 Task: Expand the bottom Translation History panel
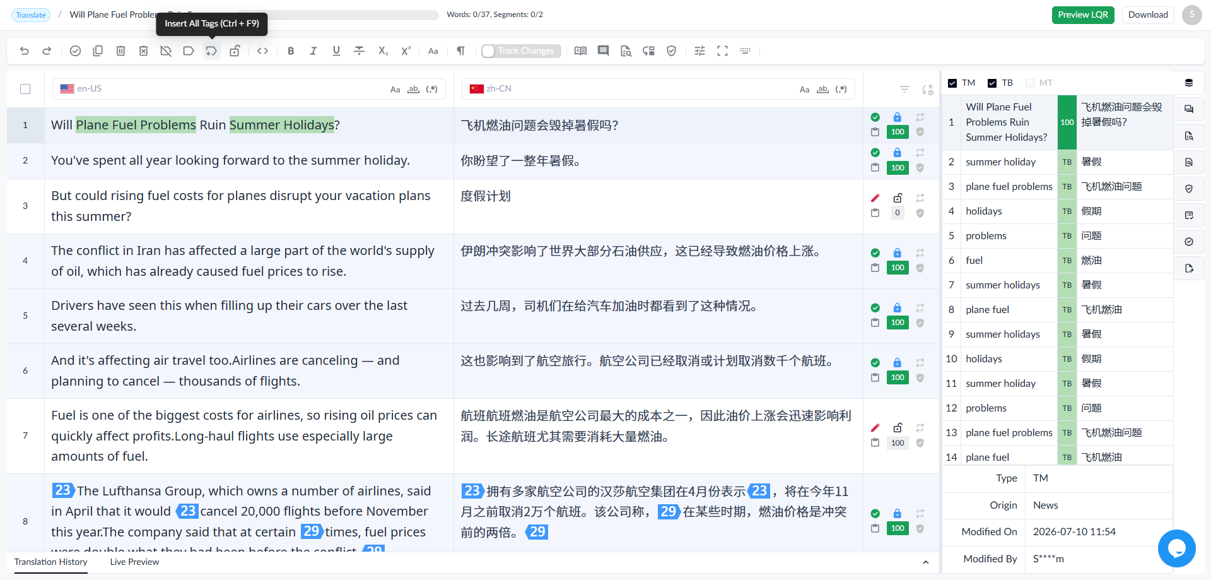pos(926,562)
